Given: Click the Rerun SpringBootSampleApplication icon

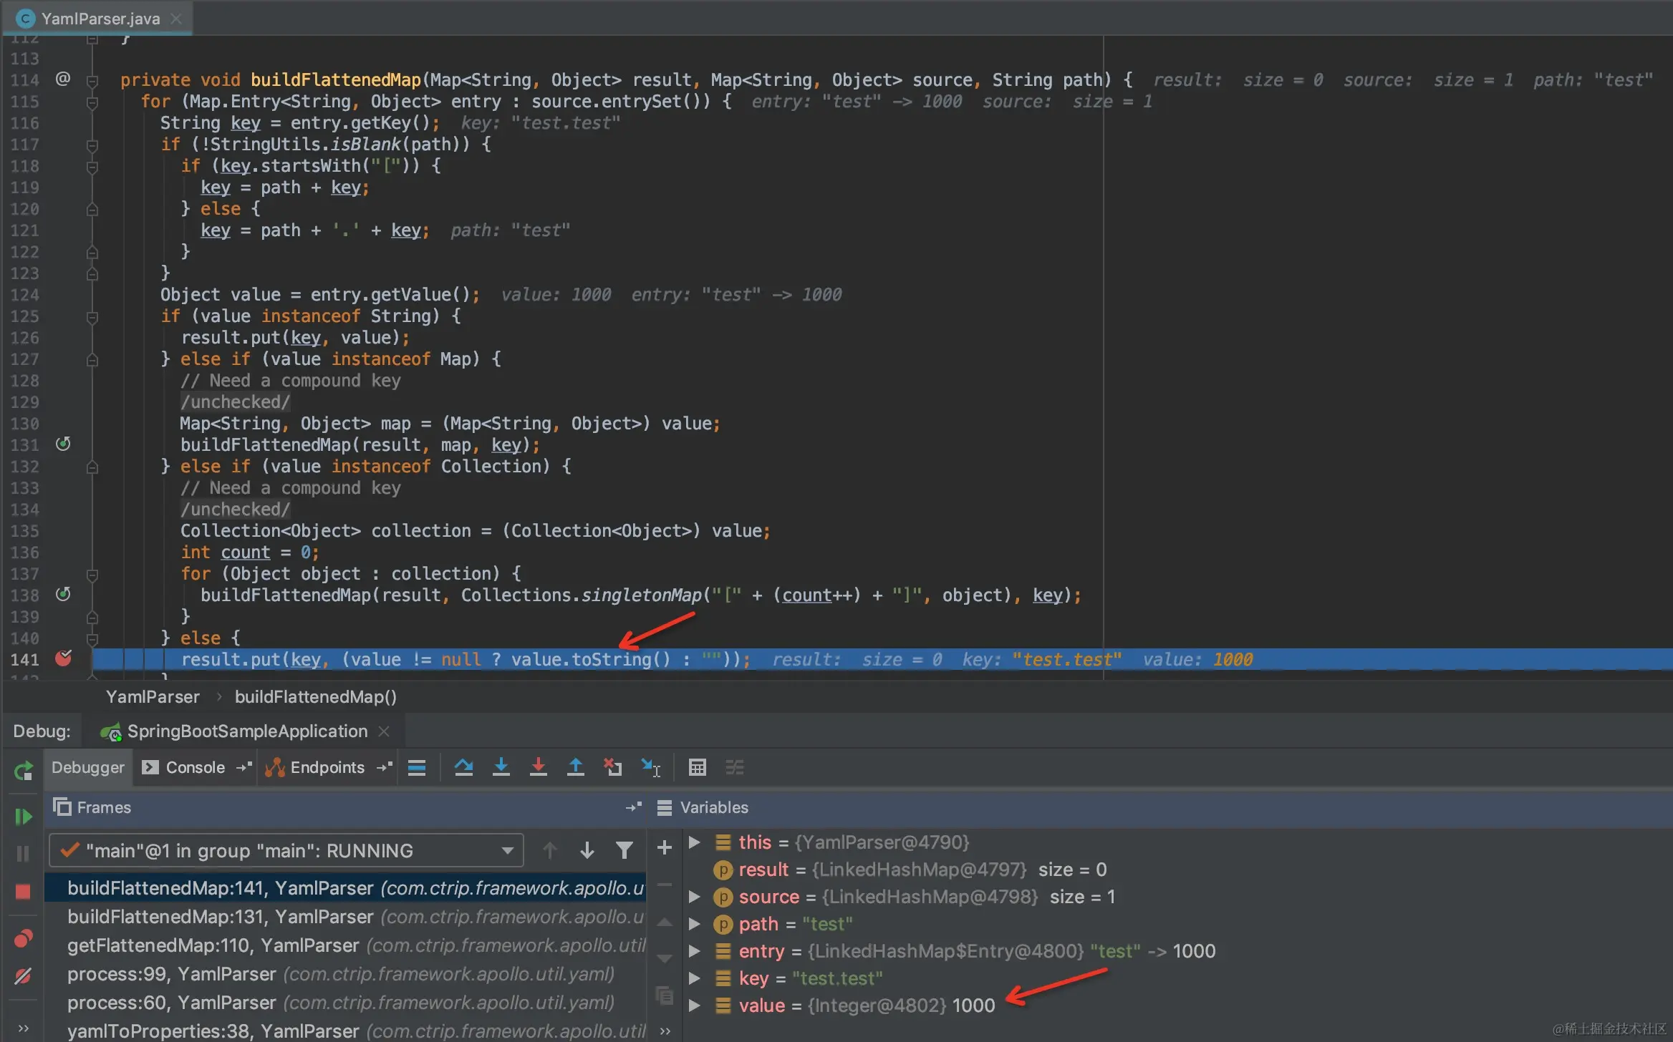Looking at the screenshot, I should tap(22, 771).
